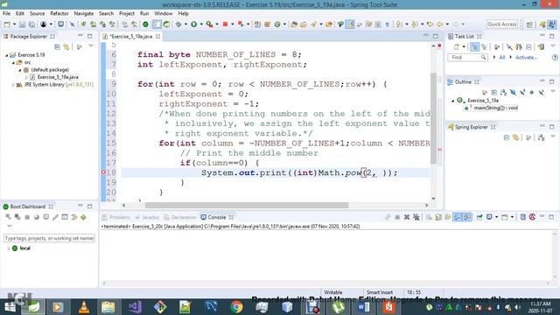Toggle Categorized view in Task List
560x315 pixels.
click(x=474, y=46)
